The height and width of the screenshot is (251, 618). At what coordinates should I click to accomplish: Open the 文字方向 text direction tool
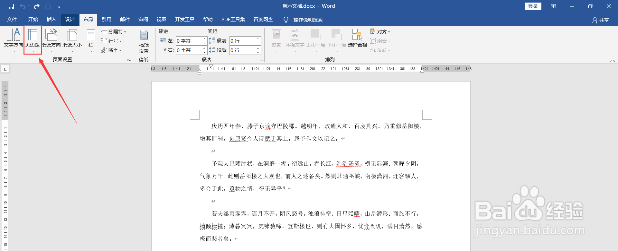[14, 40]
